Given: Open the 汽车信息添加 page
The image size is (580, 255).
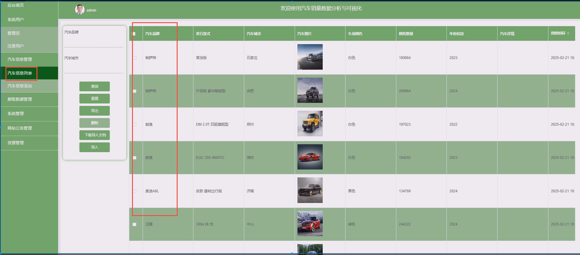Looking at the screenshot, I should [29, 86].
